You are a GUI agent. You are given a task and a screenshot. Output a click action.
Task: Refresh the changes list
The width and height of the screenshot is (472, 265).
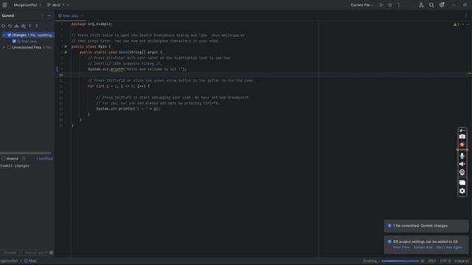(3, 26)
